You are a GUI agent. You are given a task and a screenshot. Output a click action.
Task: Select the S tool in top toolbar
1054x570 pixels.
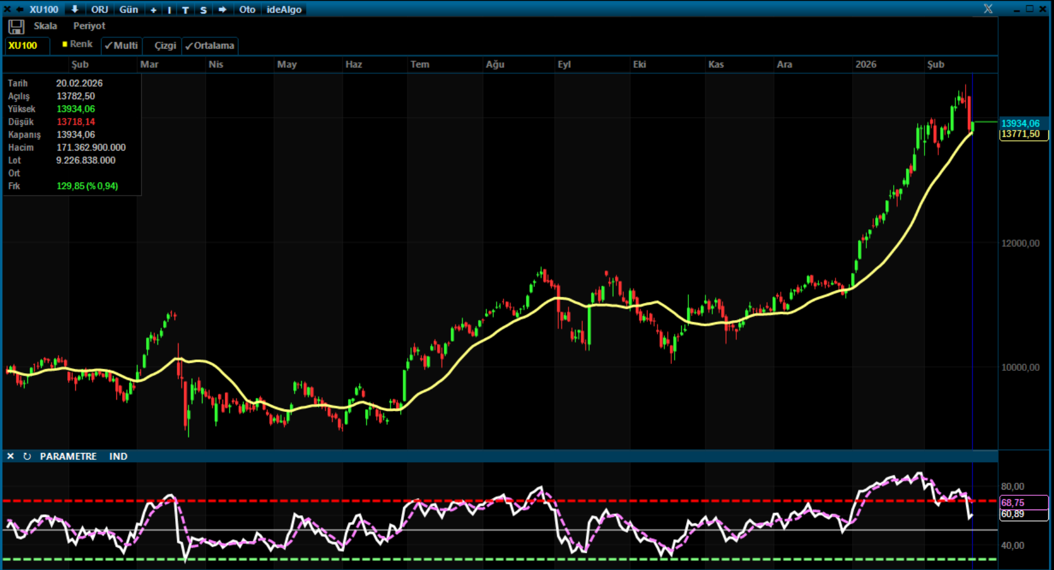pos(203,10)
